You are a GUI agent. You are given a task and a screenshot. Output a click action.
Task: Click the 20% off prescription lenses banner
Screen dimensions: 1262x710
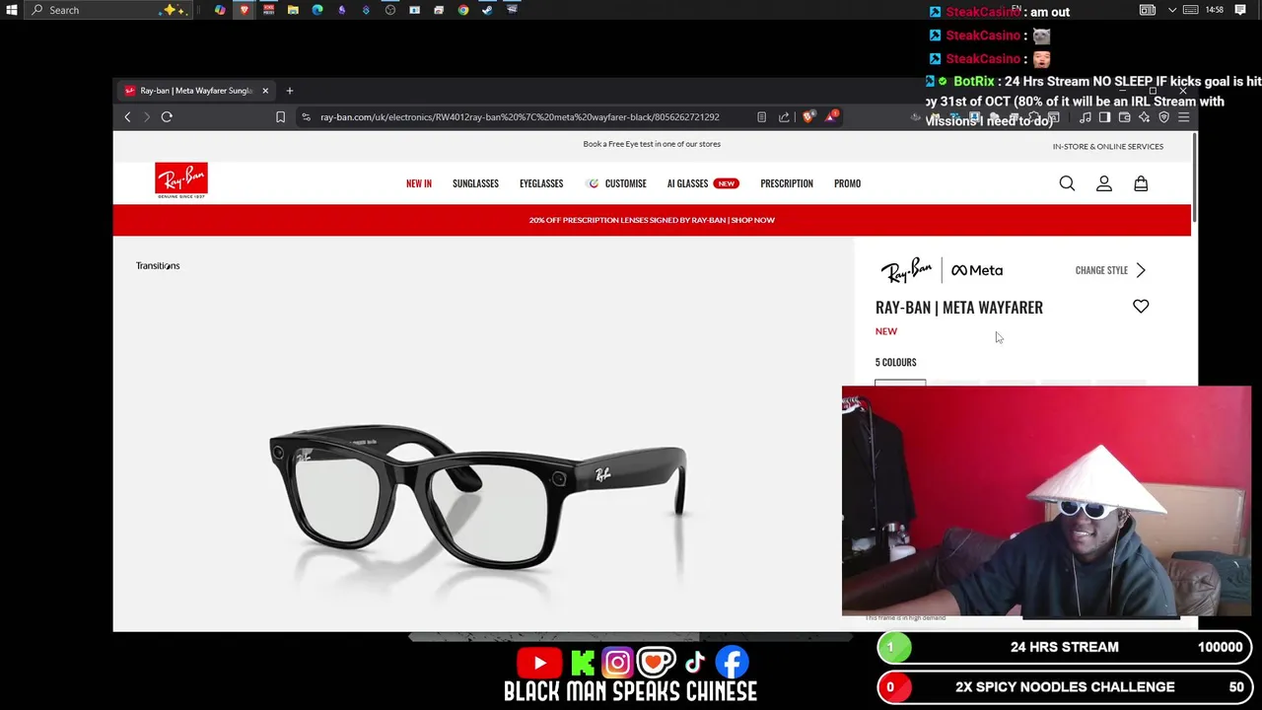tap(652, 220)
